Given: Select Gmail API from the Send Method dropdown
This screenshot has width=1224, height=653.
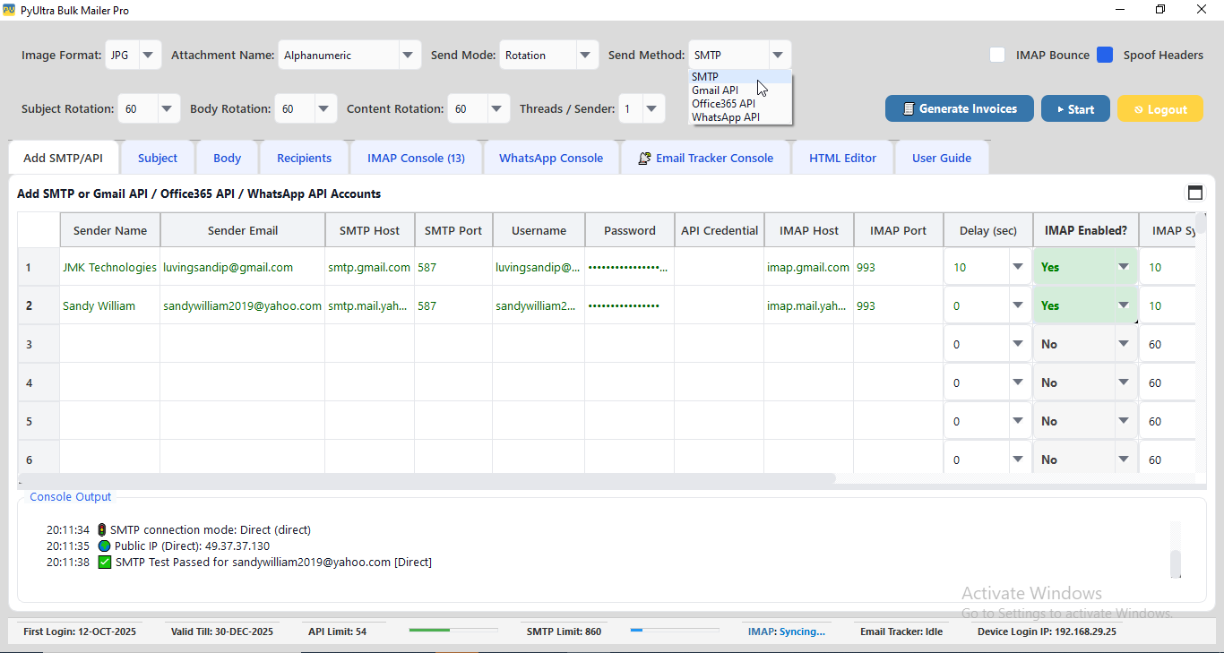Looking at the screenshot, I should click(x=713, y=90).
